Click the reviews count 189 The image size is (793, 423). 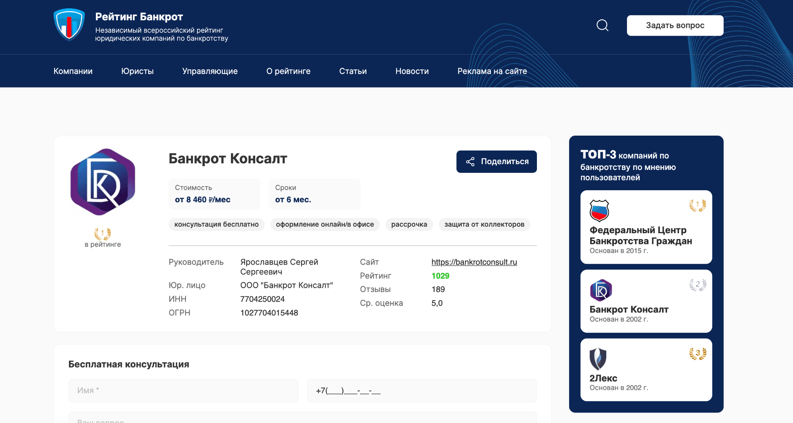click(x=438, y=289)
